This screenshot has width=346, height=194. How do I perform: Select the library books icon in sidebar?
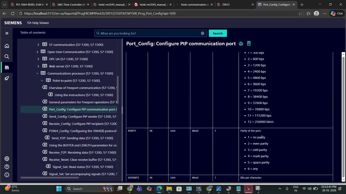coord(7,67)
